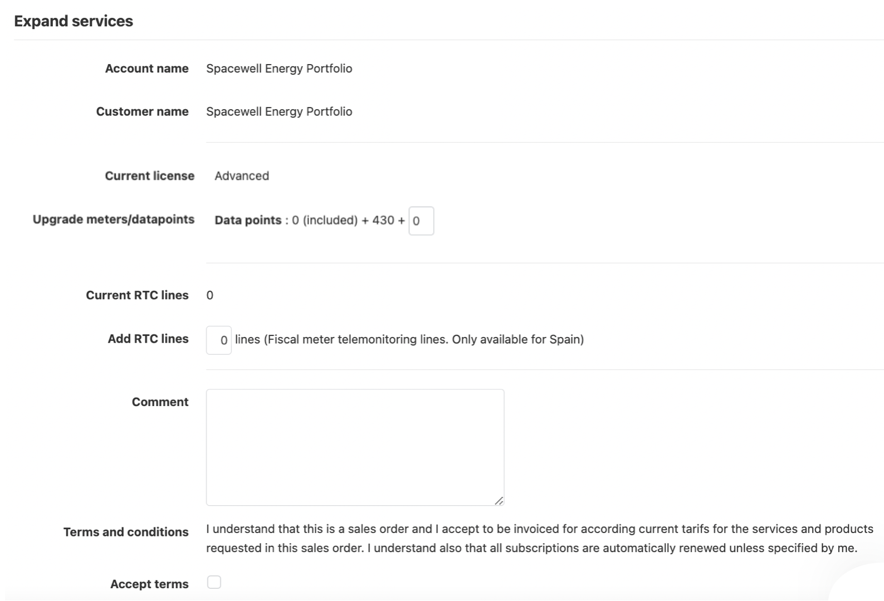This screenshot has height=601, width=884.
Task: Click the terms and conditions paragraph
Action: tap(540, 538)
